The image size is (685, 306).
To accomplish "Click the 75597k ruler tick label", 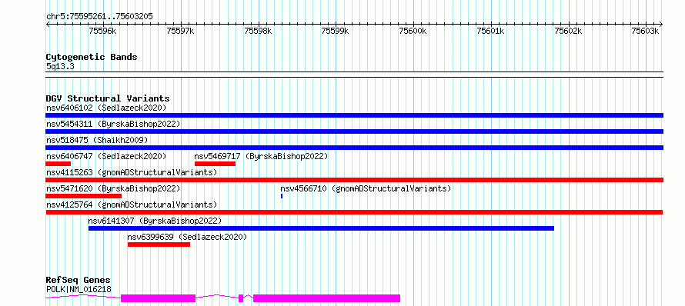I will [180, 31].
